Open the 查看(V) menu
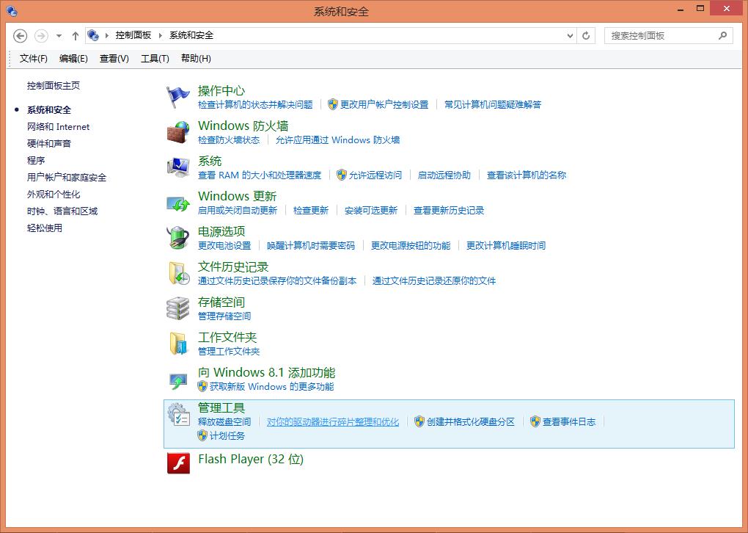This screenshot has width=748, height=533. (113, 58)
